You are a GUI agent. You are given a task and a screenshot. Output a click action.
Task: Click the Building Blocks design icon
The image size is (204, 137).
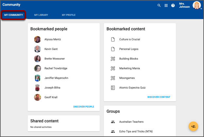tap(113, 59)
